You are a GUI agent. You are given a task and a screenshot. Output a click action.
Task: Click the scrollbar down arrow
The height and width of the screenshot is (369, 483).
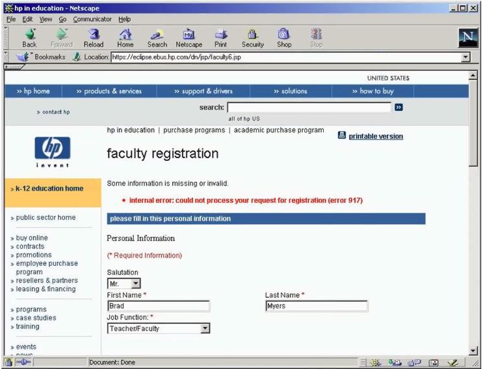(x=473, y=351)
